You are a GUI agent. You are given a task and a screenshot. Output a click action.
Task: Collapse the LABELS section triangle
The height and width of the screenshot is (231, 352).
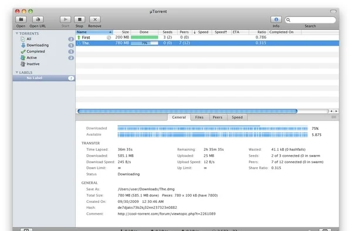pyautogui.click(x=17, y=73)
